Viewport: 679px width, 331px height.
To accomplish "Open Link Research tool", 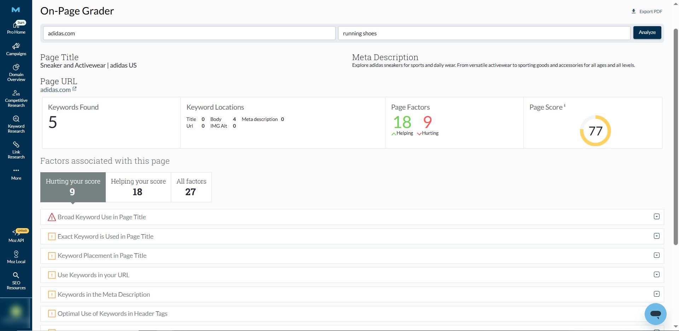I will pyautogui.click(x=16, y=150).
